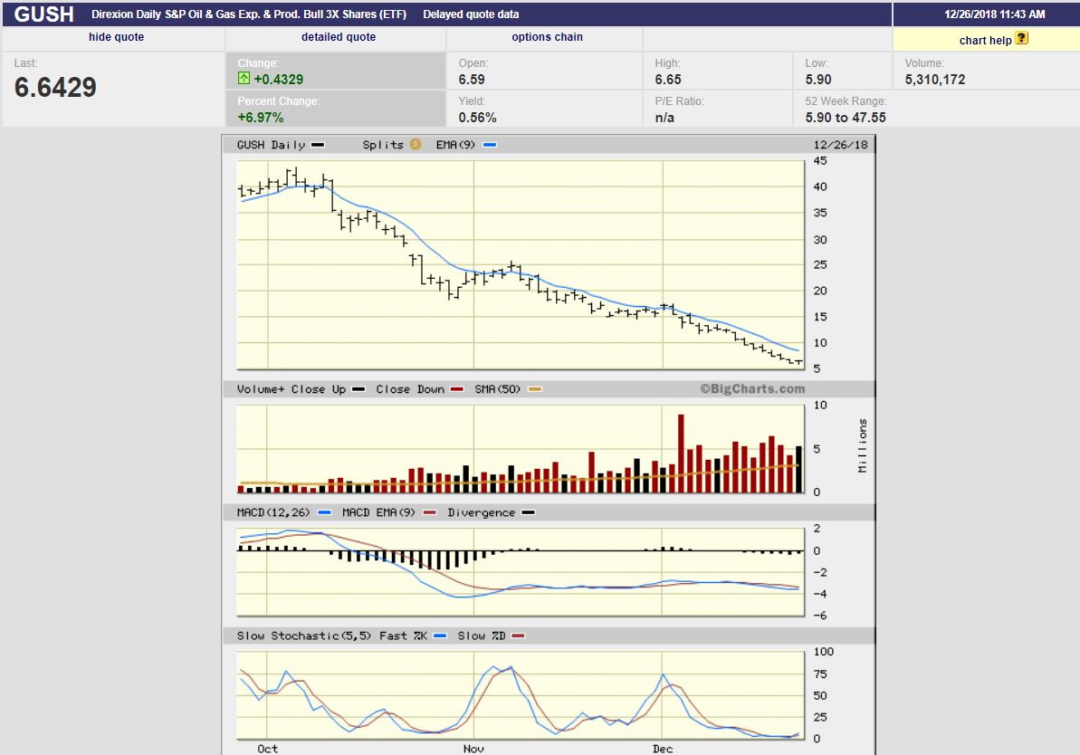Click the Delayed quote data label
Viewport: 1080px width, 755px height.
click(x=471, y=14)
